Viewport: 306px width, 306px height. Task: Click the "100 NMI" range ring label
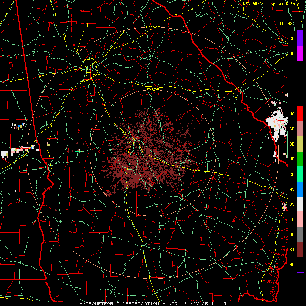[x=153, y=27]
